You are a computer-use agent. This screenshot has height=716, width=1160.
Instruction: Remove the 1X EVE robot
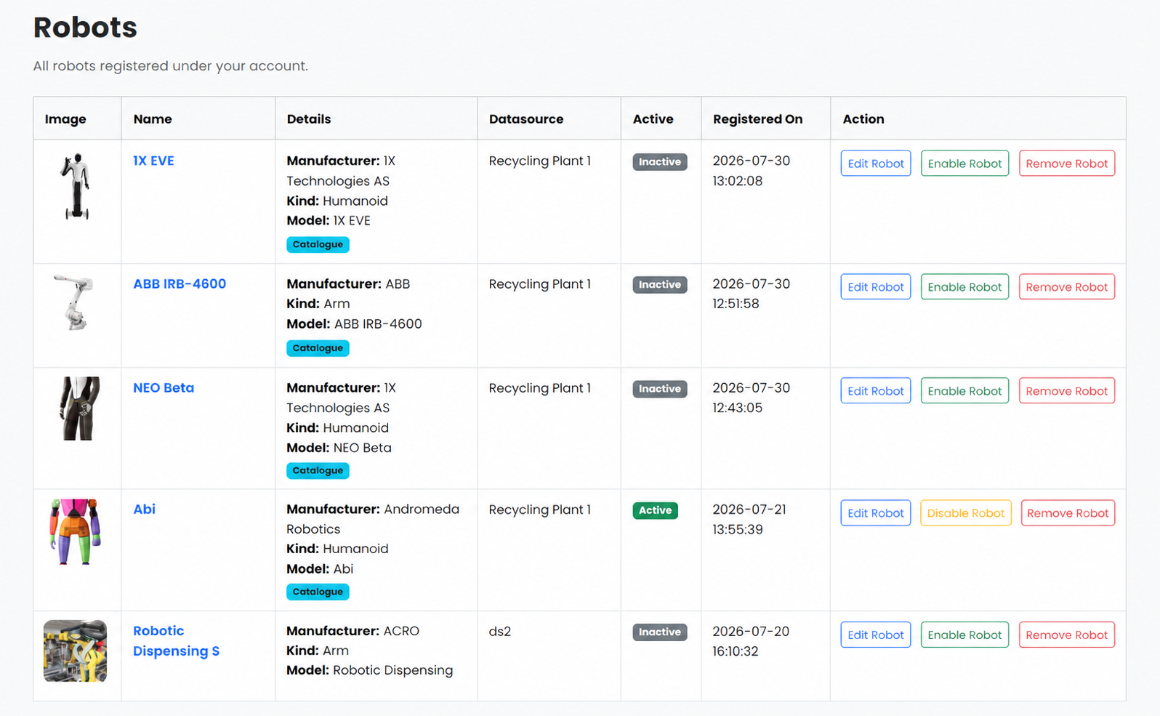pyautogui.click(x=1067, y=164)
